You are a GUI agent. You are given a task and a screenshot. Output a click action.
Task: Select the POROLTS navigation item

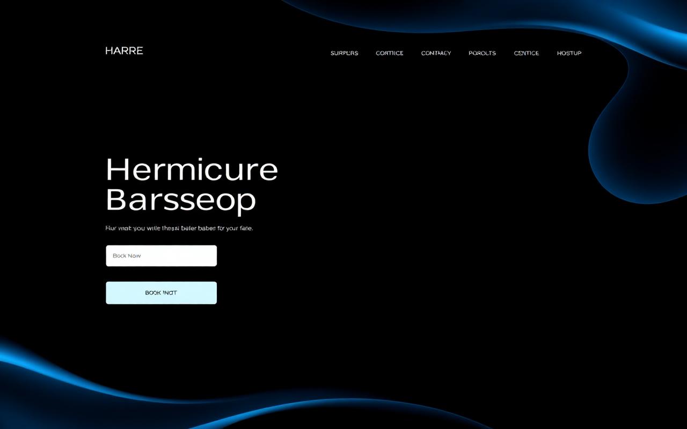pos(482,53)
